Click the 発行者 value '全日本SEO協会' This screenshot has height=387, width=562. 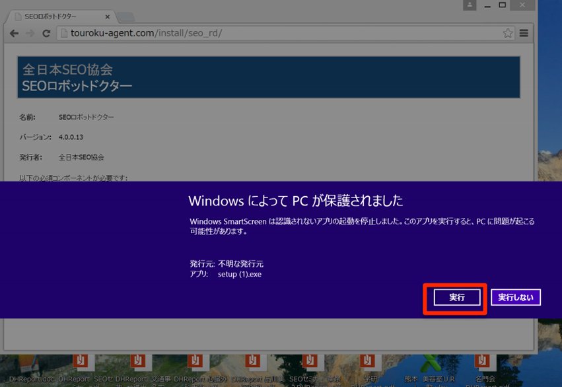81,157
